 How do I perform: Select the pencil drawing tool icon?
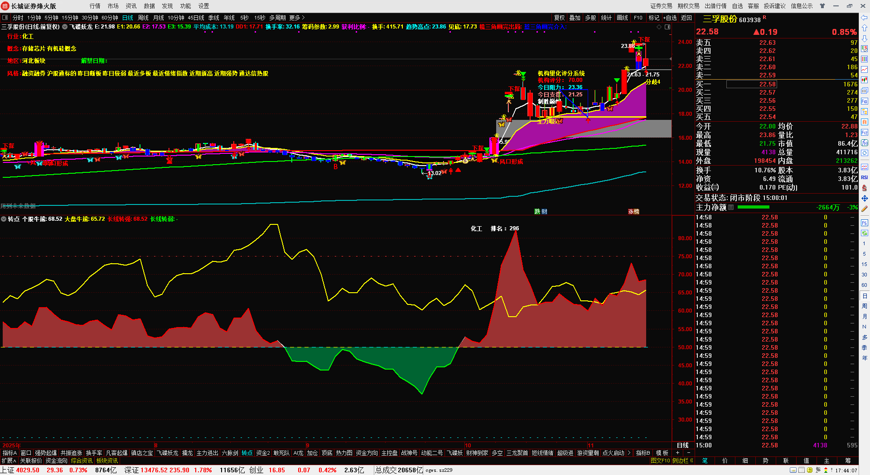865,209
